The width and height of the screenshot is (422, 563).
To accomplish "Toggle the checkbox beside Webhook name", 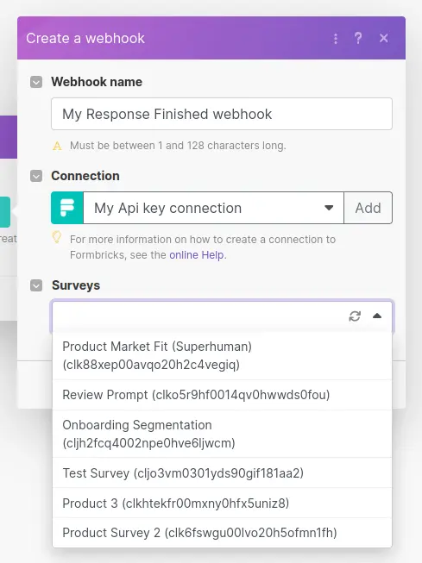I will click(36, 82).
